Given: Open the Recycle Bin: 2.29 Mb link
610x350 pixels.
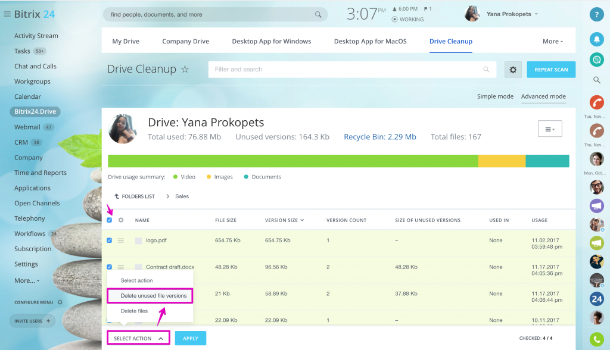Looking at the screenshot, I should coord(379,137).
